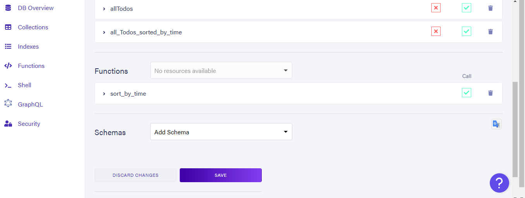Open the help question mark button
The width and height of the screenshot is (525, 198).
click(499, 183)
